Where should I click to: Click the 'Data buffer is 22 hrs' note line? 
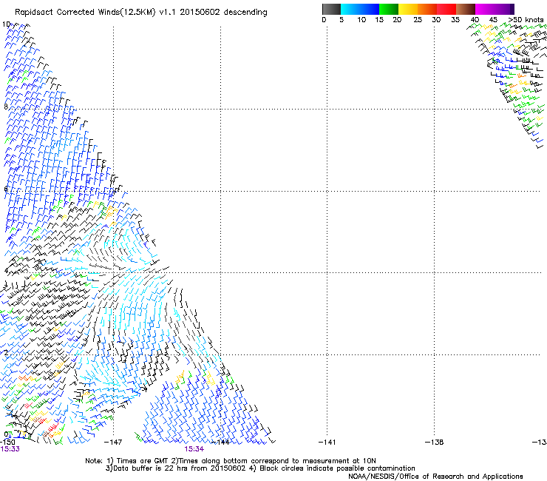tap(260, 468)
